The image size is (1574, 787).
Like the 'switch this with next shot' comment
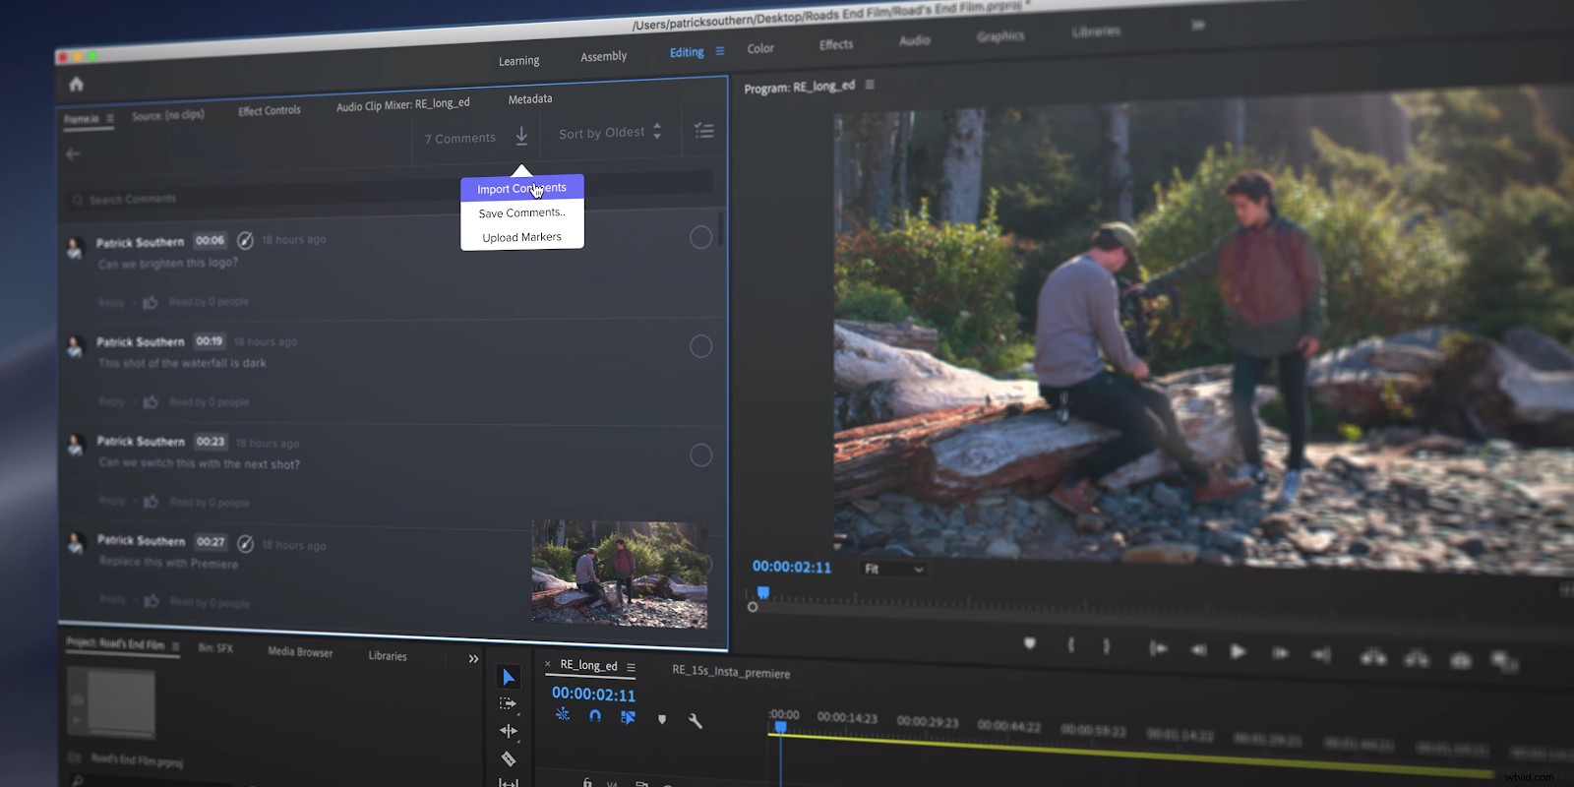tap(151, 502)
